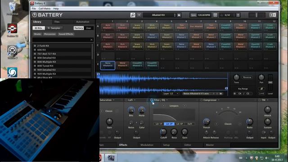288x162 pixels.
Task: Open Recycle Bin desktop icon
Action: [12, 8]
